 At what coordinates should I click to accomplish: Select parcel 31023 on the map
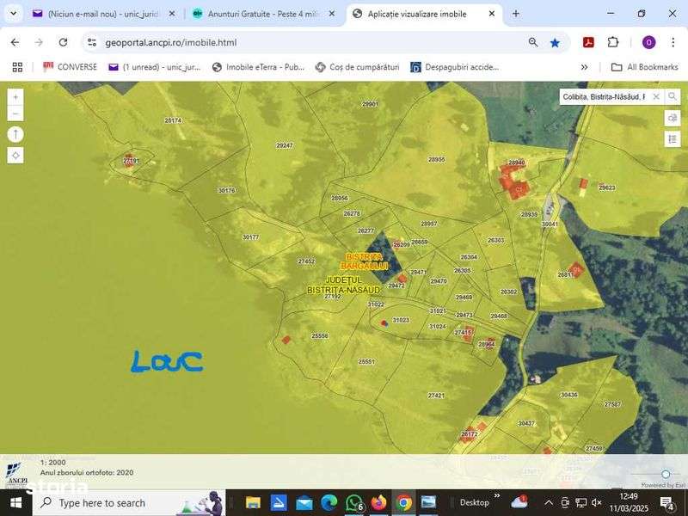401,320
